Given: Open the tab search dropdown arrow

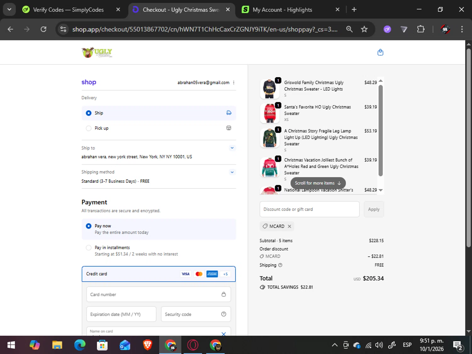Looking at the screenshot, I should (9, 9).
